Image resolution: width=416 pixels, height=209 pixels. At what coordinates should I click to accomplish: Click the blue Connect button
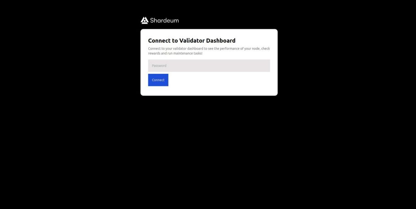coord(158,80)
